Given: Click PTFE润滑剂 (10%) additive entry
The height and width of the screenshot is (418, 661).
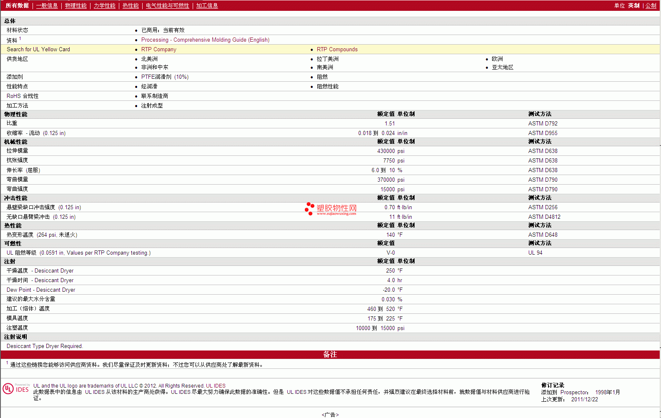Looking at the screenshot, I should (x=165, y=77).
